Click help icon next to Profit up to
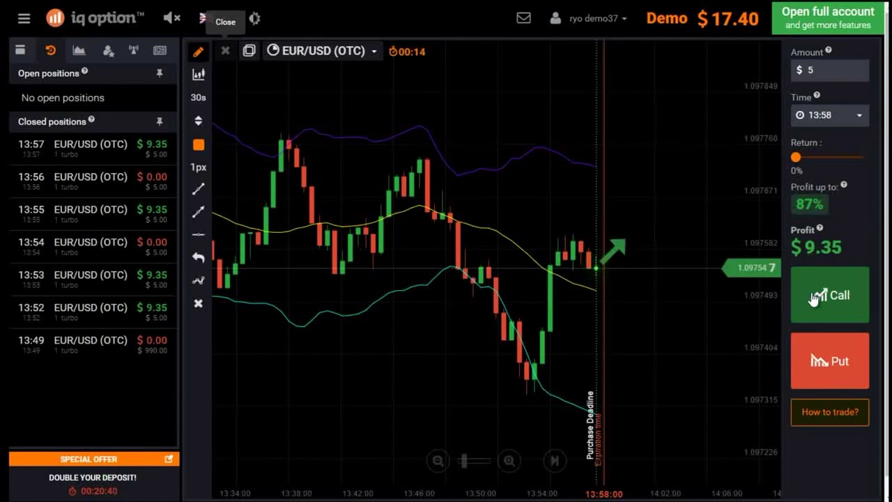Image resolution: width=892 pixels, height=502 pixels. click(x=844, y=185)
